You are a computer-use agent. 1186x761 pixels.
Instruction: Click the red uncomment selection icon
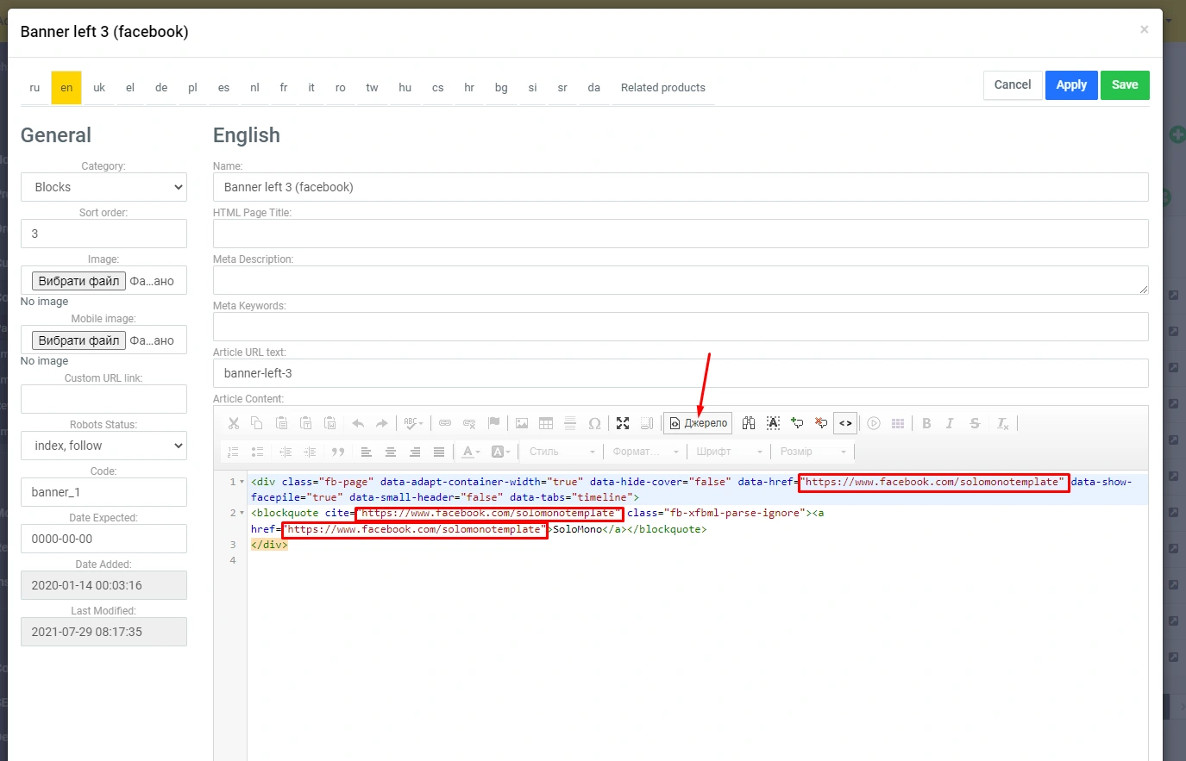[821, 423]
